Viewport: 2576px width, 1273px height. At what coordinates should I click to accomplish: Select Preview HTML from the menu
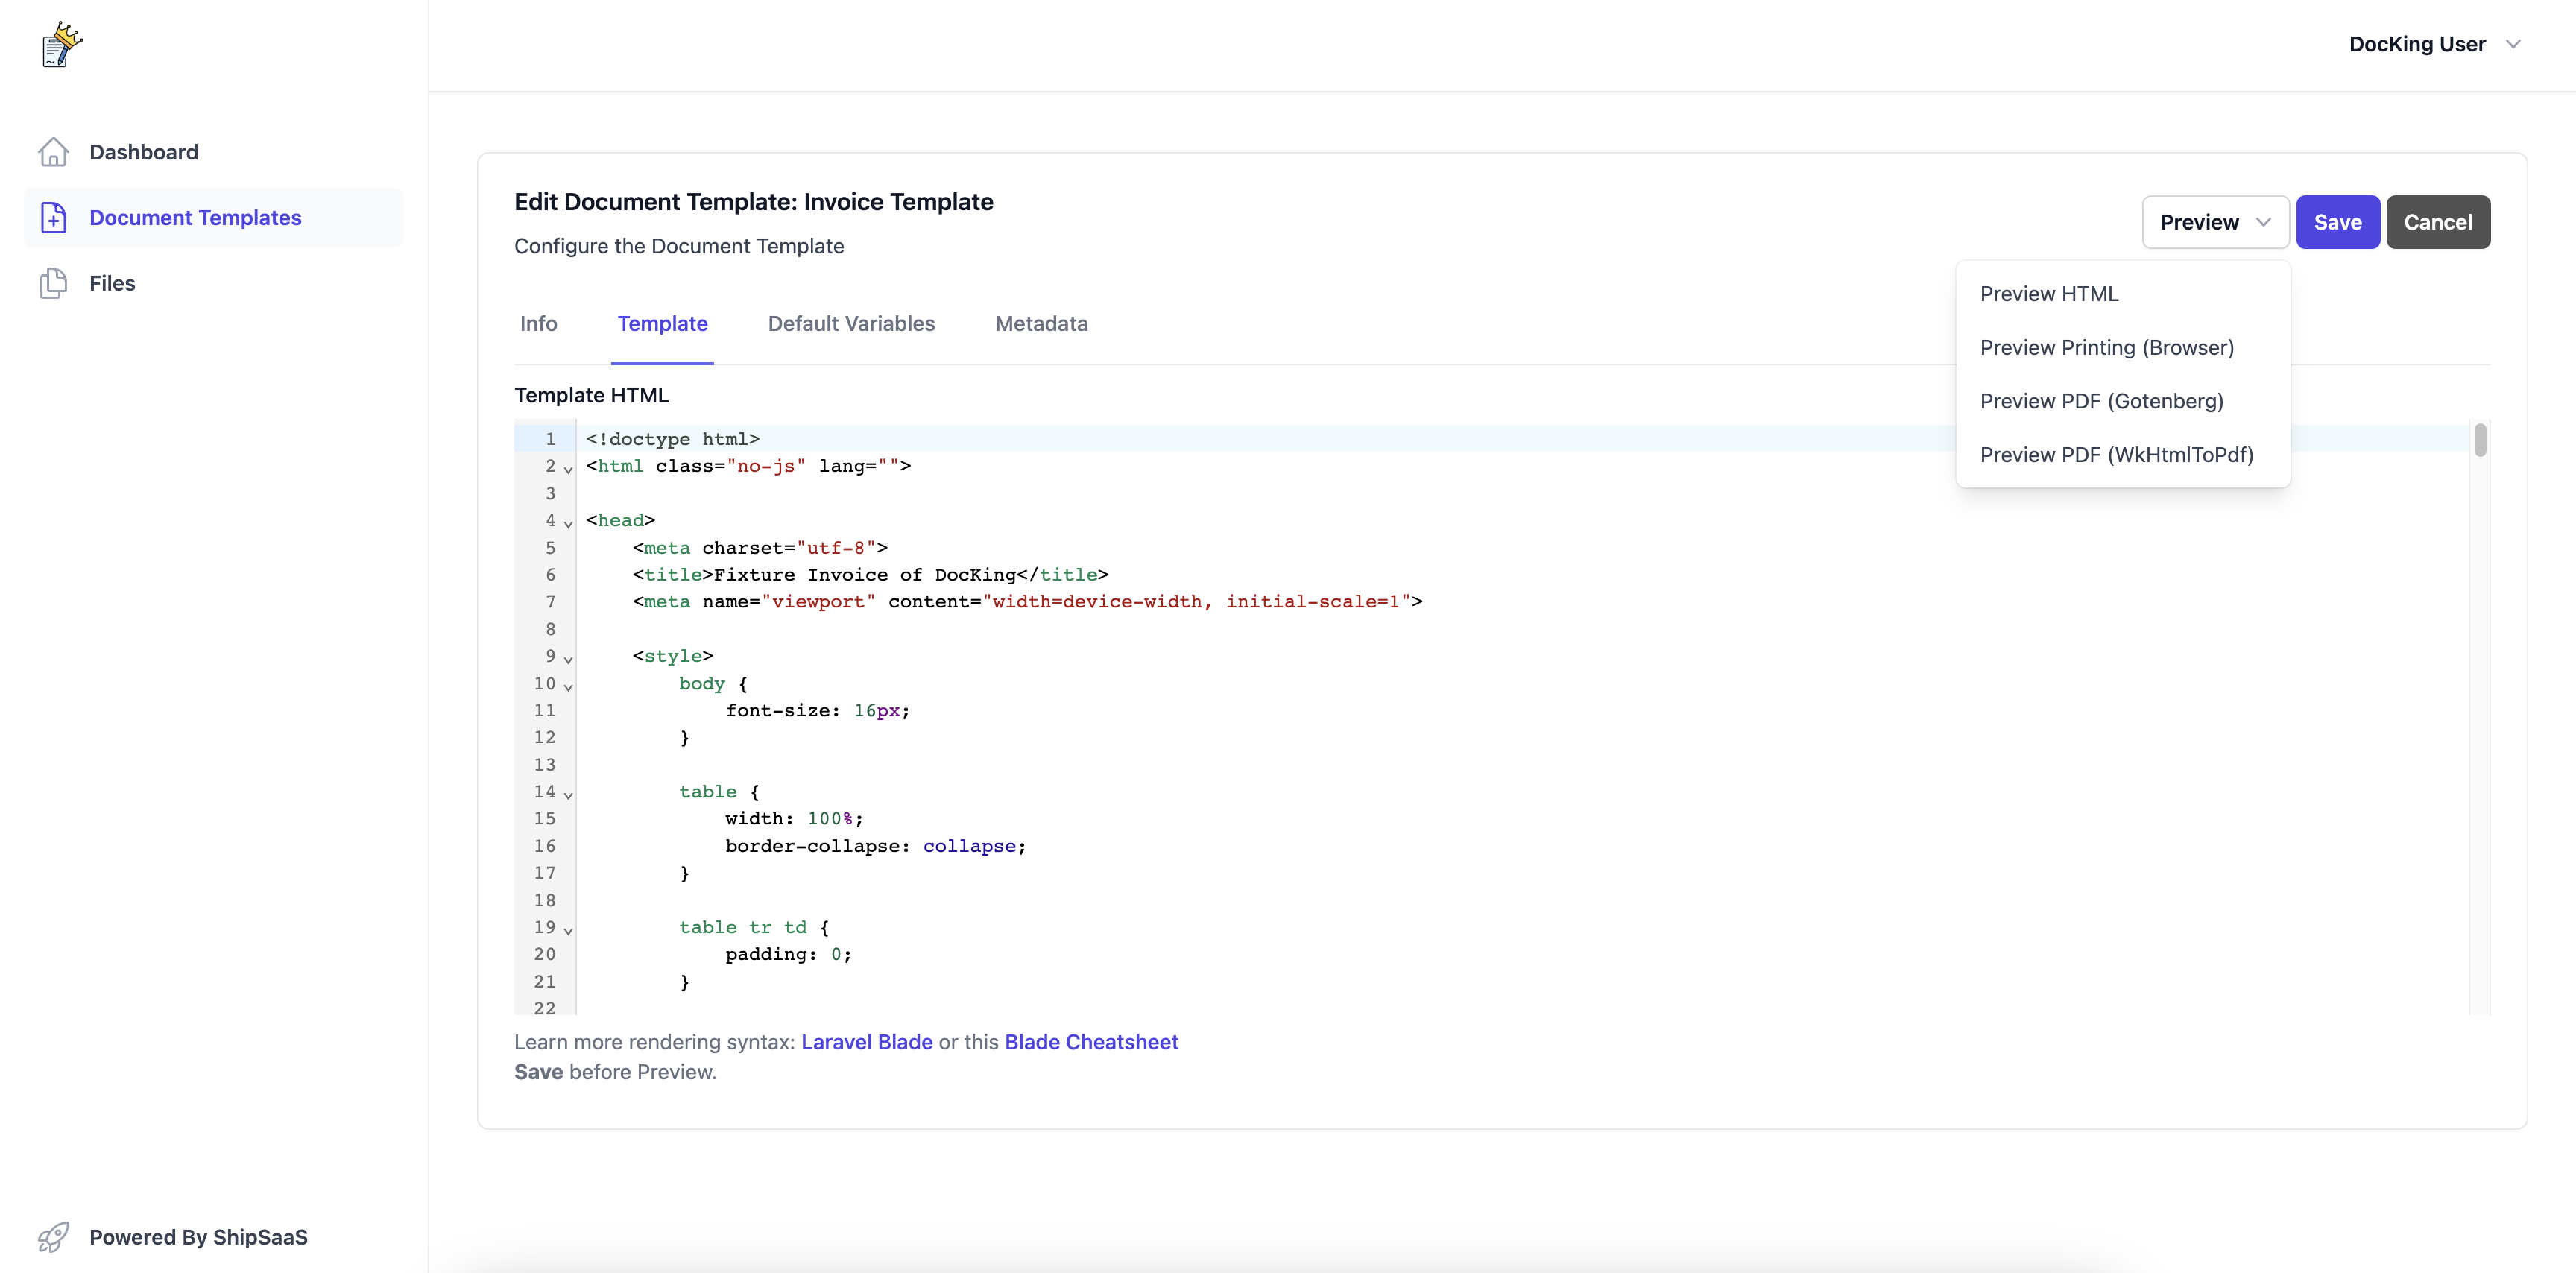coord(2048,294)
